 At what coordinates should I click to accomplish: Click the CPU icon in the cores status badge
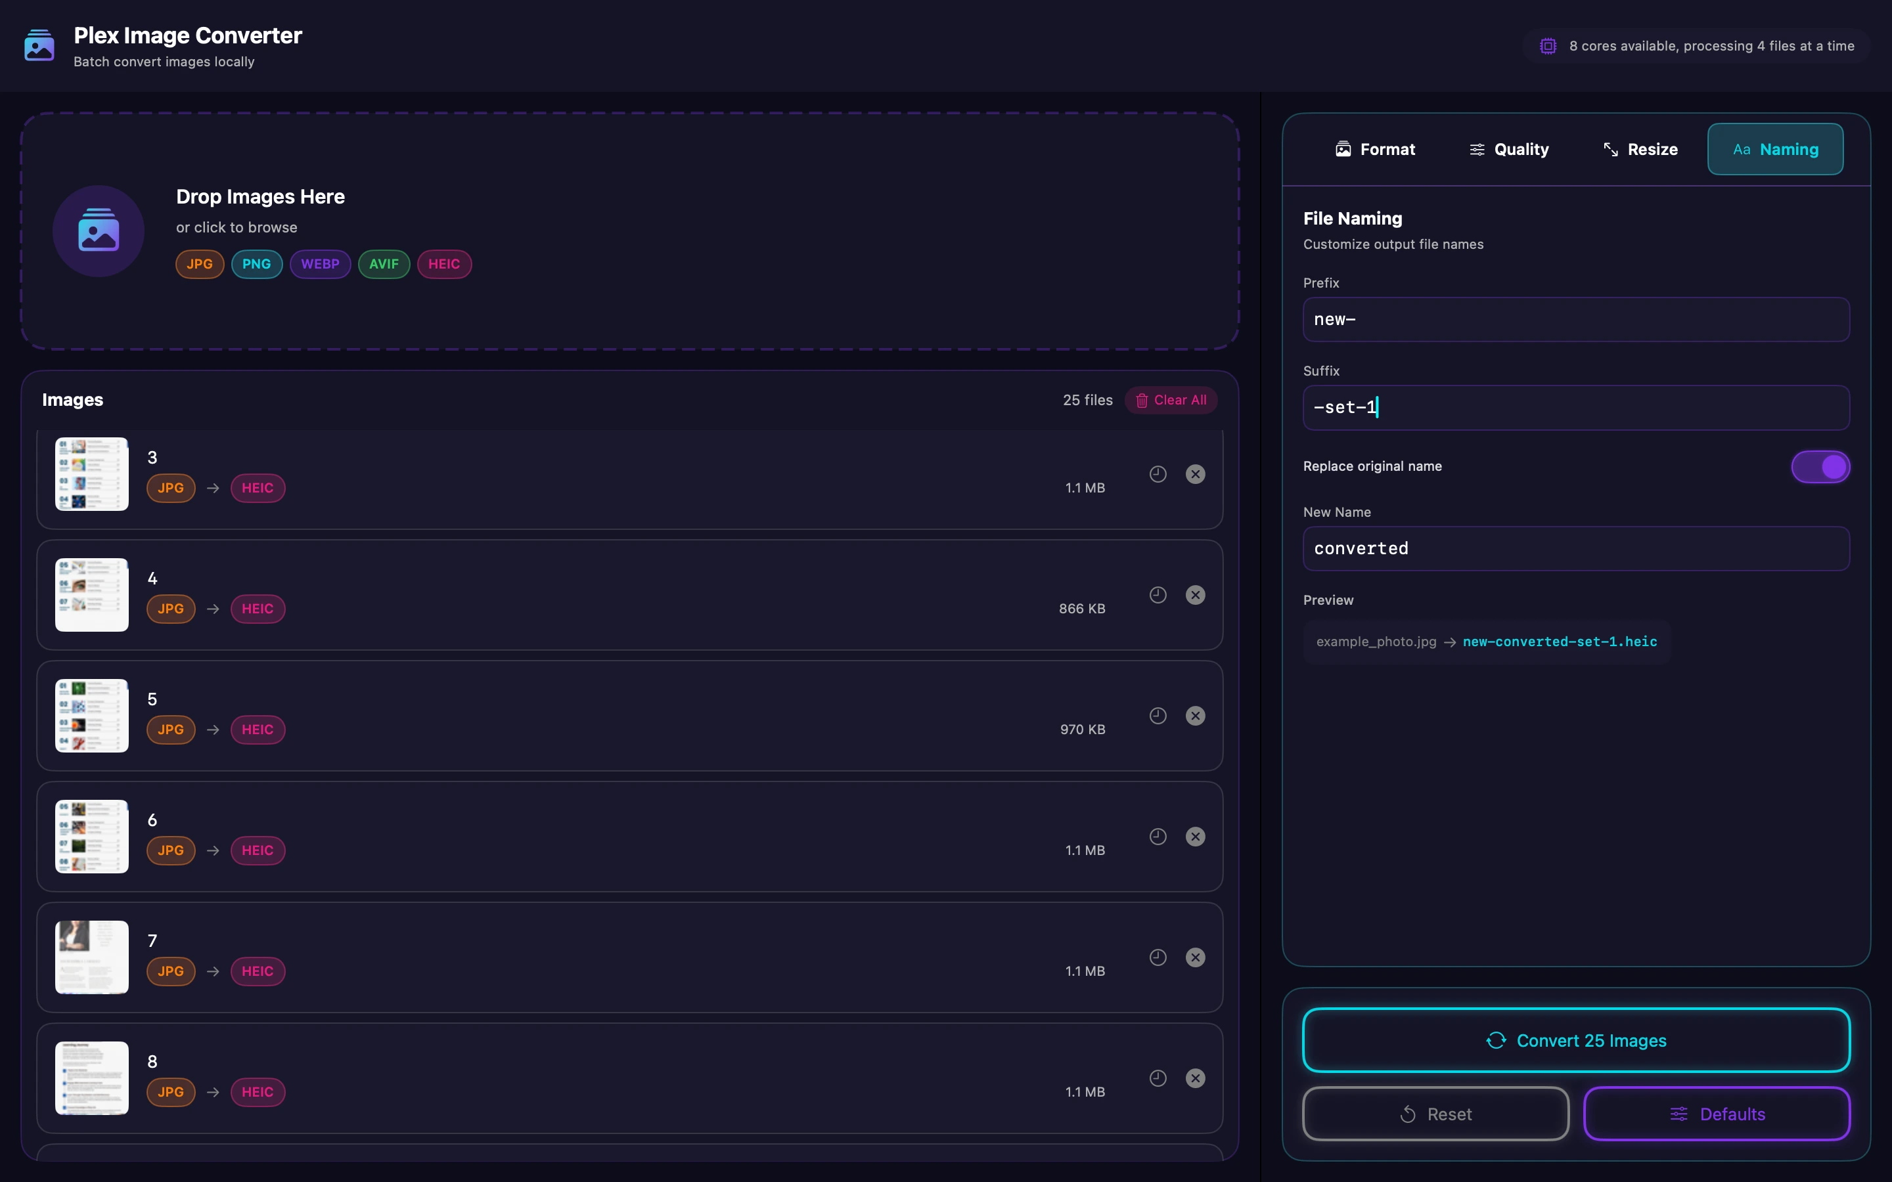1549,45
